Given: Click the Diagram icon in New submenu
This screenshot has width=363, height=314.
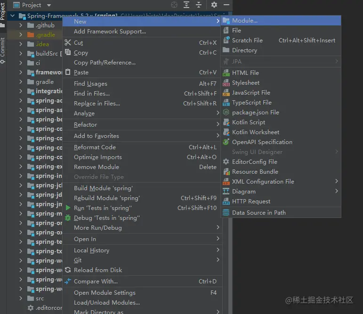Looking at the screenshot, I should coord(226,191).
